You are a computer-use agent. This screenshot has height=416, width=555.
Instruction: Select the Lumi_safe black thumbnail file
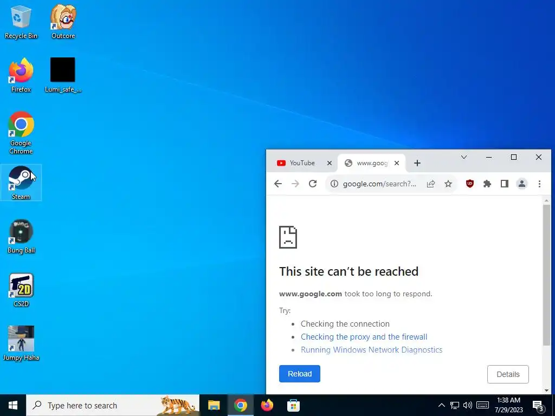63,76
